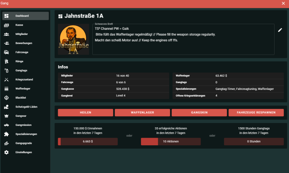289x173 pixels.
Task: Click the Gangwar crown icon
Action: tap(7, 116)
